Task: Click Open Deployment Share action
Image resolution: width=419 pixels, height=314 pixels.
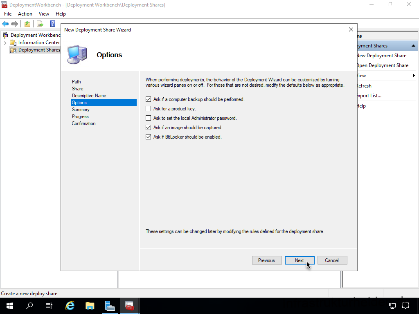Action: click(383, 65)
